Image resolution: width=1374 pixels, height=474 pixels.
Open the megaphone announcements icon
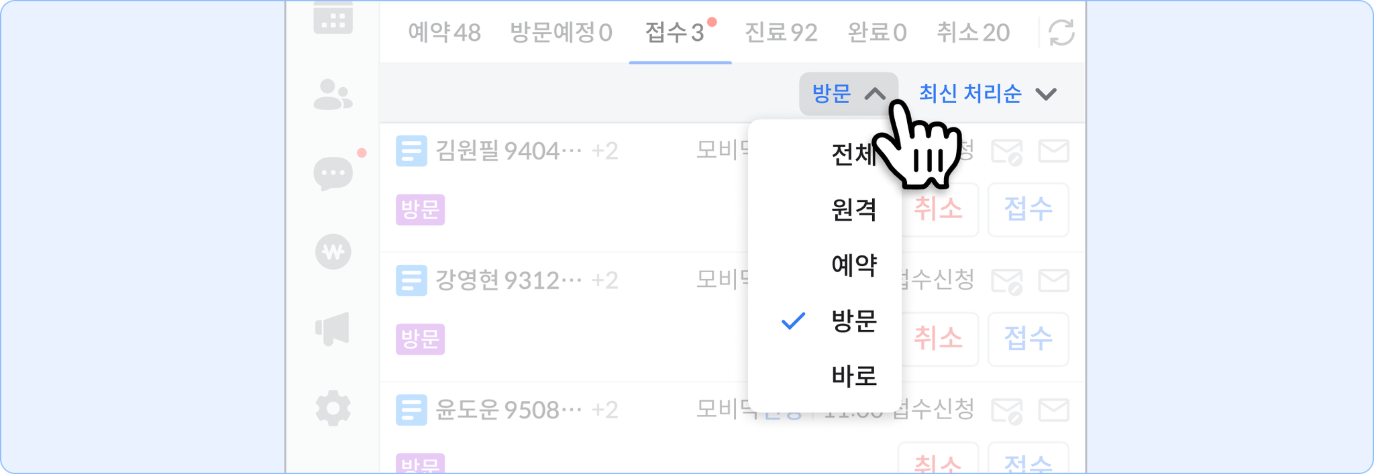(333, 329)
